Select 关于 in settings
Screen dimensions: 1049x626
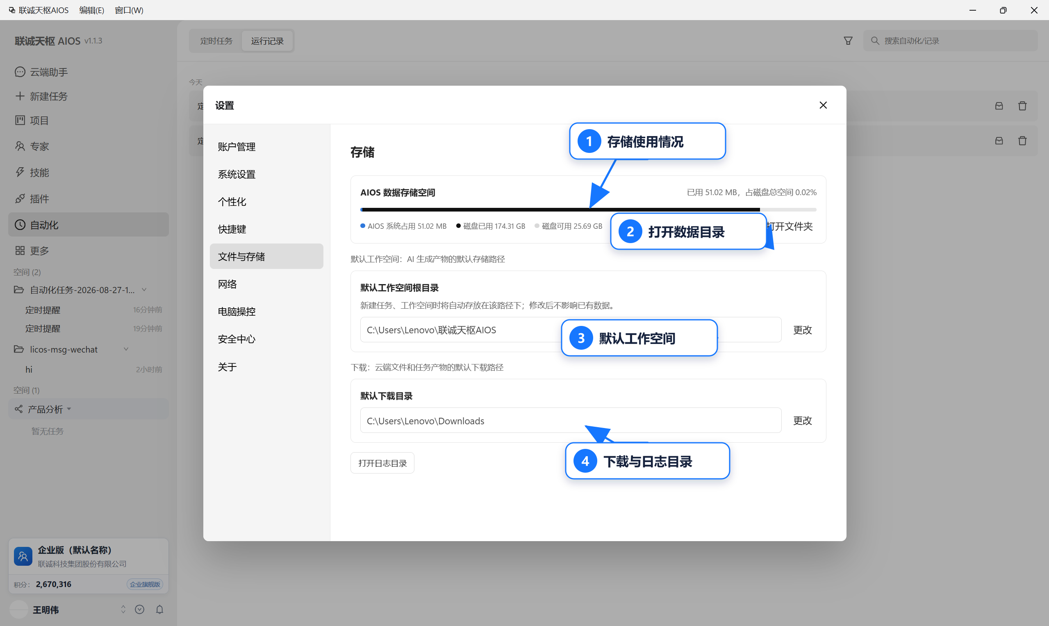point(266,367)
